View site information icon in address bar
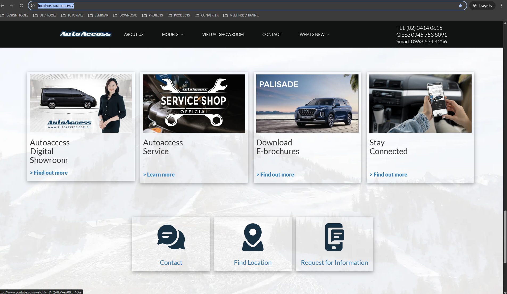Image resolution: width=507 pixels, height=294 pixels. pos(33,6)
